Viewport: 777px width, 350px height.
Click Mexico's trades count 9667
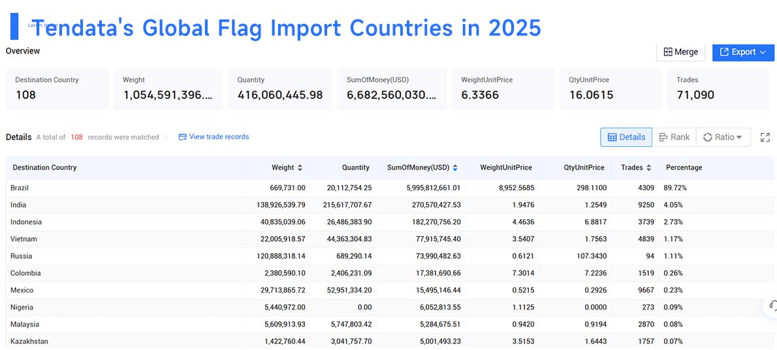point(646,290)
